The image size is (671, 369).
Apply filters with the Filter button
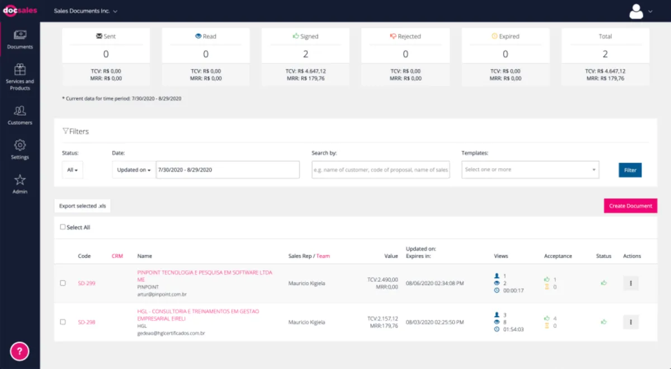pos(630,170)
